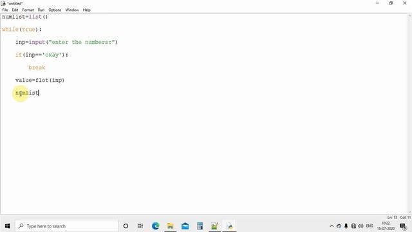Click the editor vertical scrollbar up arrow
Image resolution: width=412 pixels, height=232 pixels.
[x=409, y=15]
